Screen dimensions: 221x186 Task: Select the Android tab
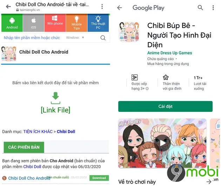tap(12, 23)
